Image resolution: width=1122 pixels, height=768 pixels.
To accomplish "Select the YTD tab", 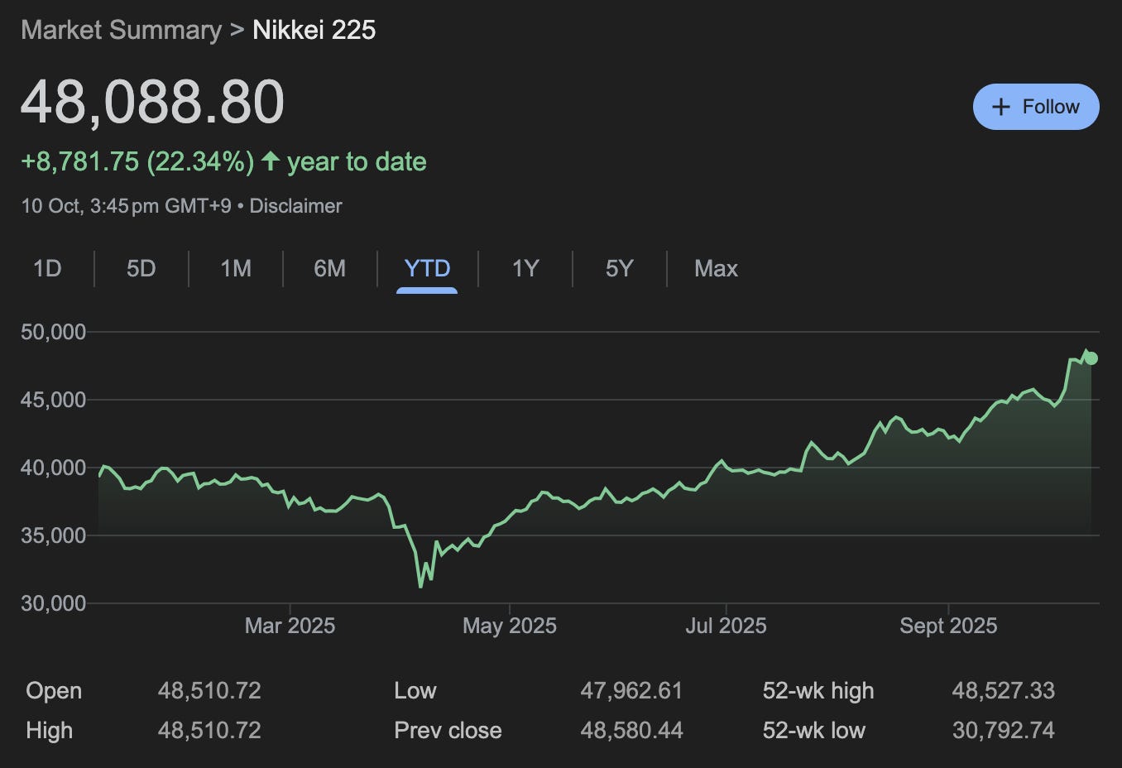I will coord(427,268).
